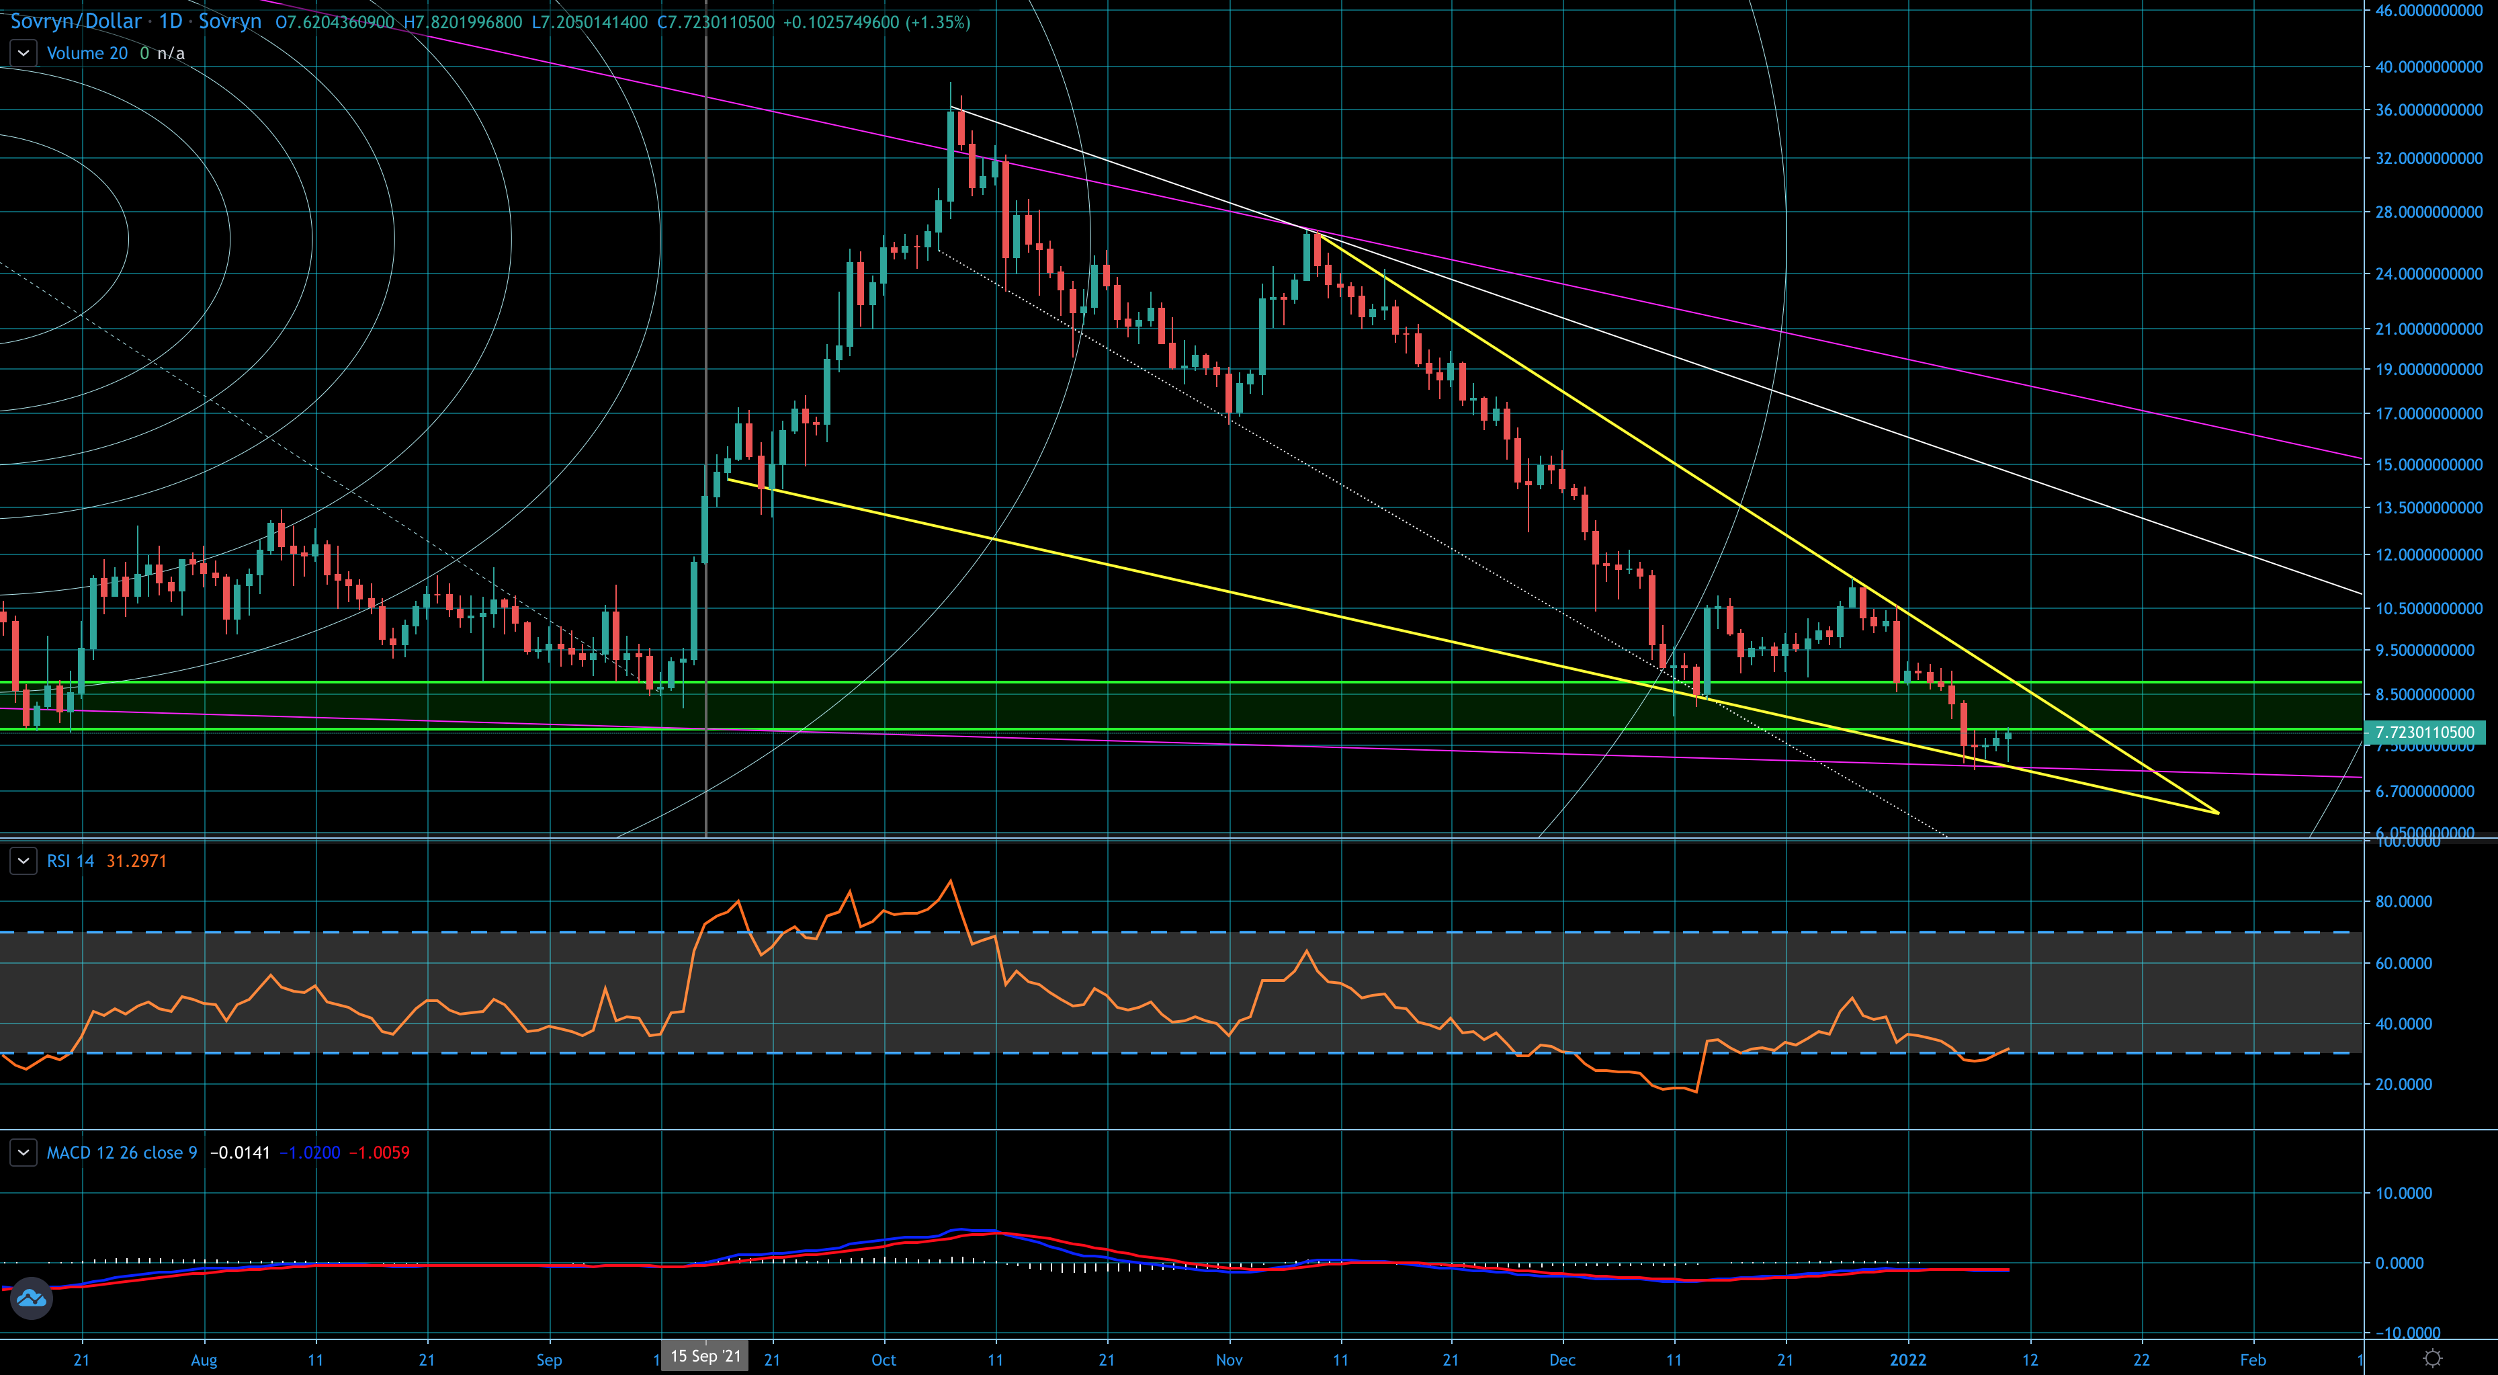Select the MACD 12 26 close 9 label
The image size is (2498, 1375).
coord(121,1153)
